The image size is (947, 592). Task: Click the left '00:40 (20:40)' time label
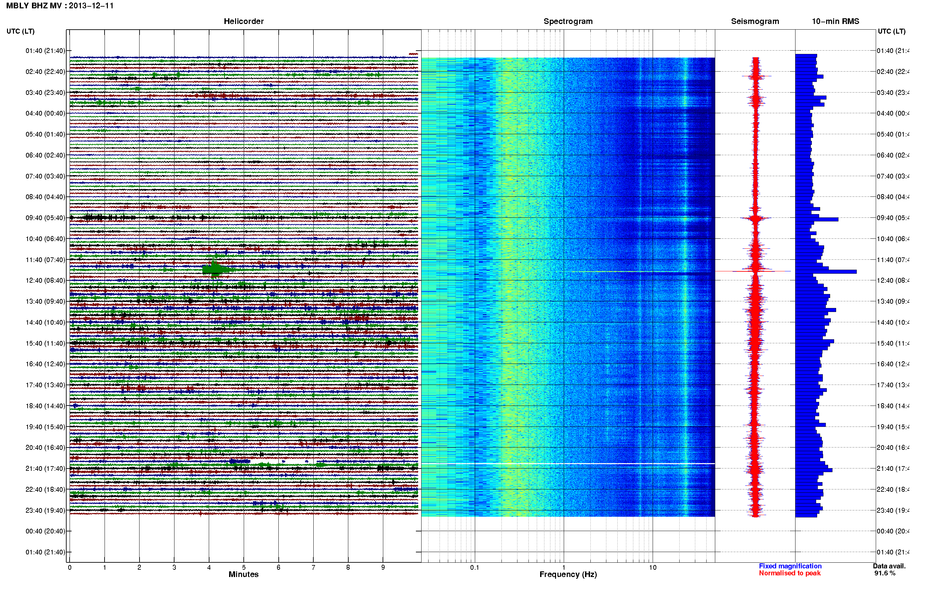click(45, 531)
